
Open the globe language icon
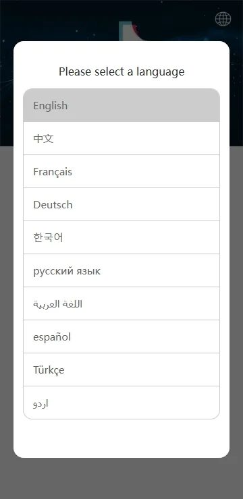point(223,19)
